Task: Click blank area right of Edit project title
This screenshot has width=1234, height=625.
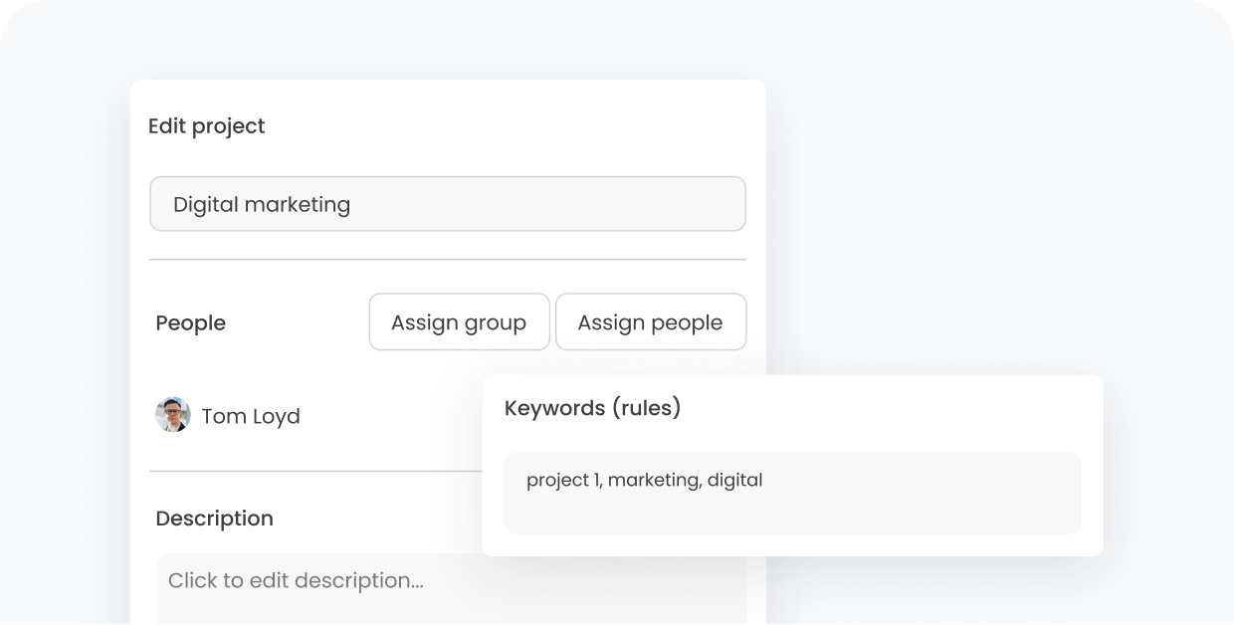Action: (x=498, y=126)
